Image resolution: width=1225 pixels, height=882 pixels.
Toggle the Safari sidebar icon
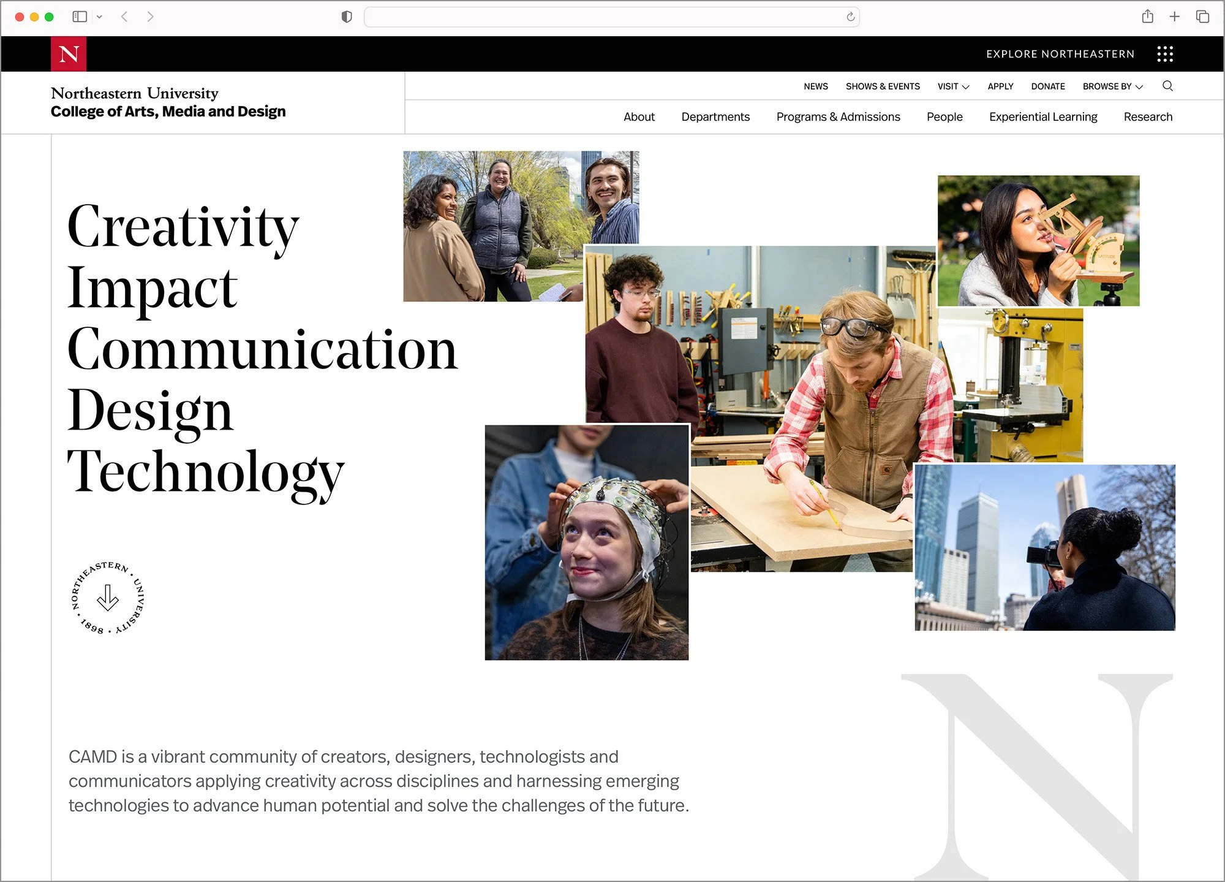[80, 17]
